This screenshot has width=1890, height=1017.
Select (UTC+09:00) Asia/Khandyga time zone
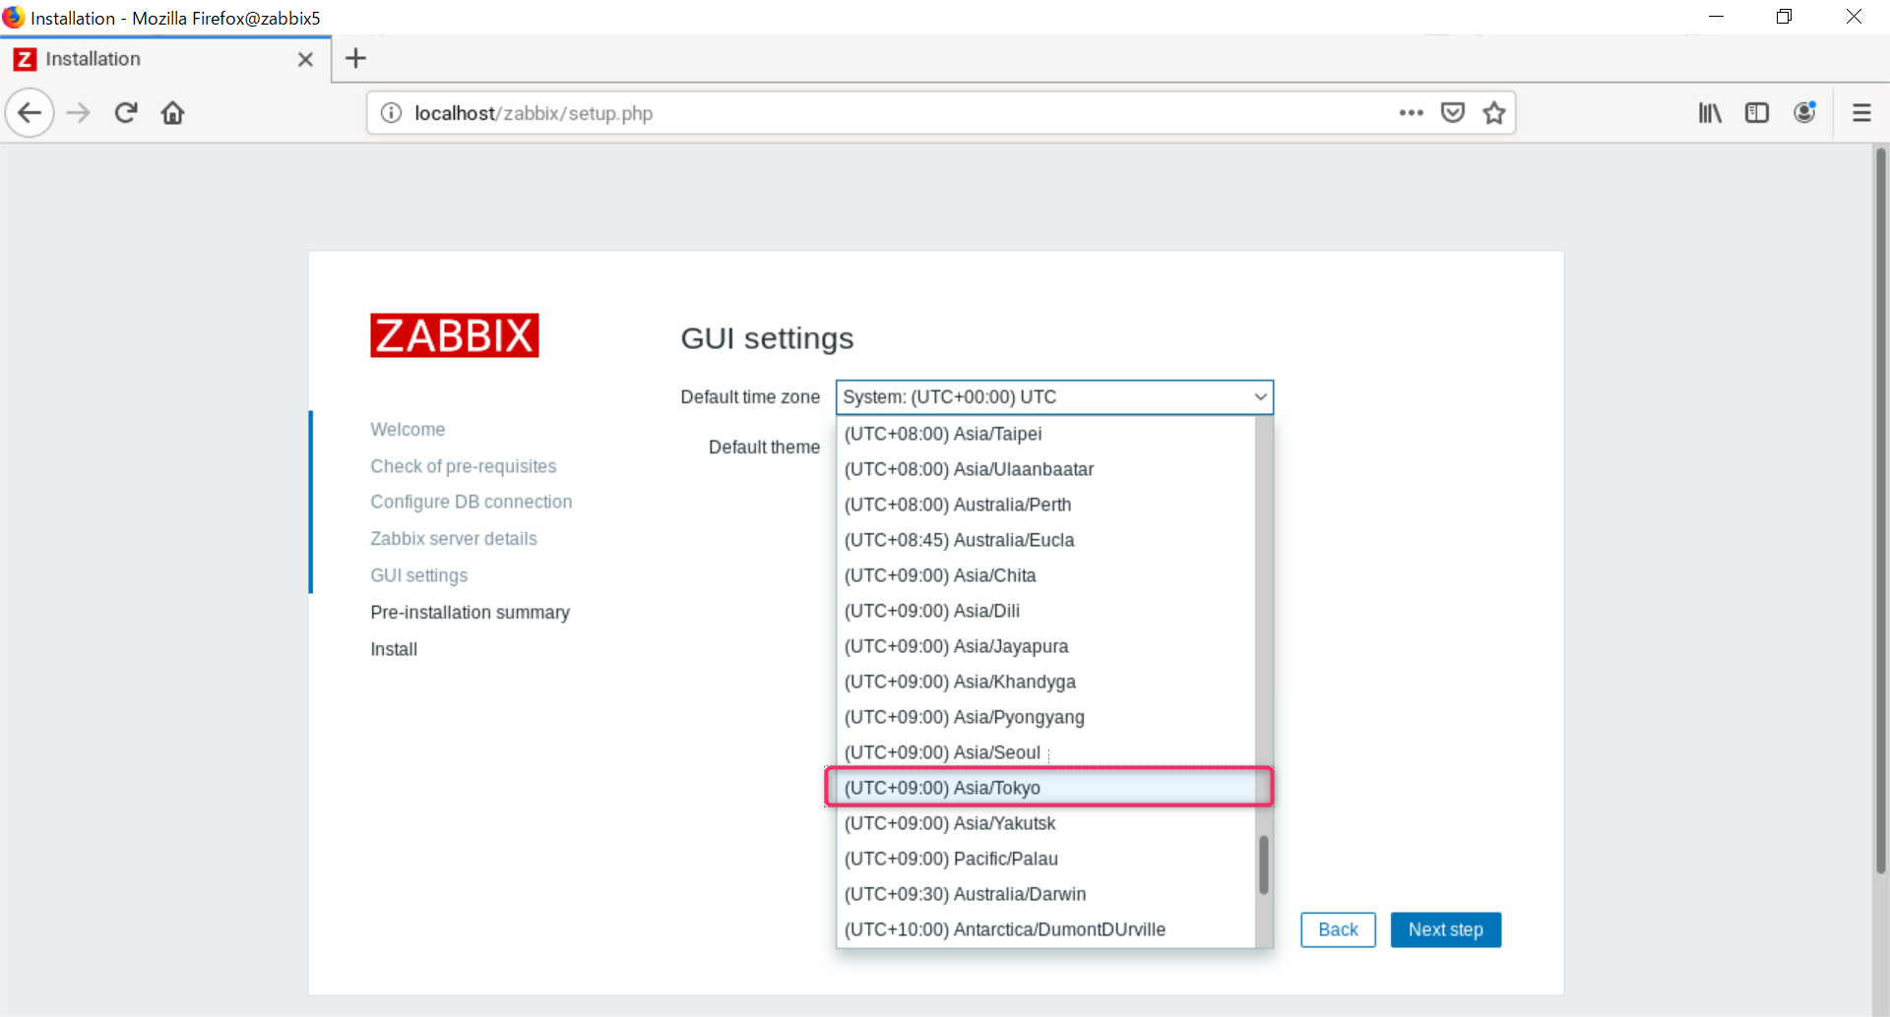1046,682
